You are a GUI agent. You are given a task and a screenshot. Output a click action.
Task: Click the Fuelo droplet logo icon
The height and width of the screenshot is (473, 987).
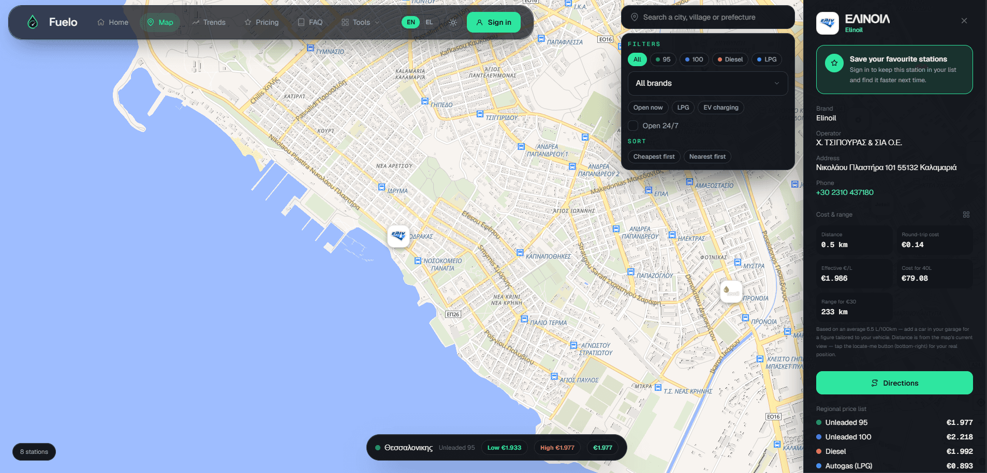(33, 22)
